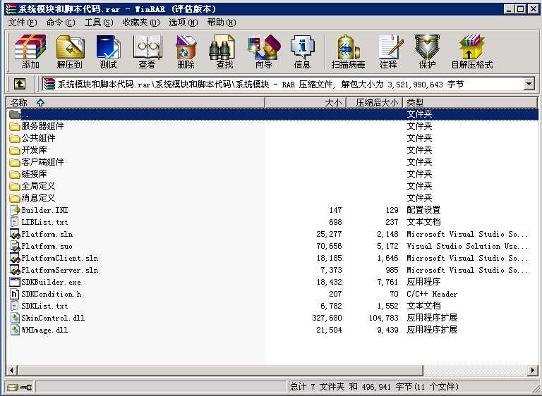Open the 帮助(H) menu

click(222, 23)
